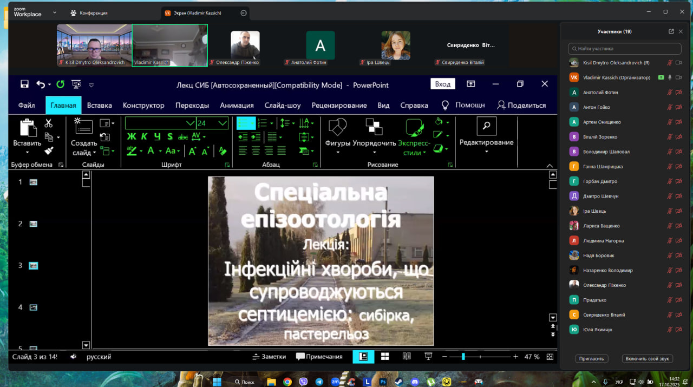Click the Фигуры shapes icon
The image size is (693, 387).
tap(338, 128)
